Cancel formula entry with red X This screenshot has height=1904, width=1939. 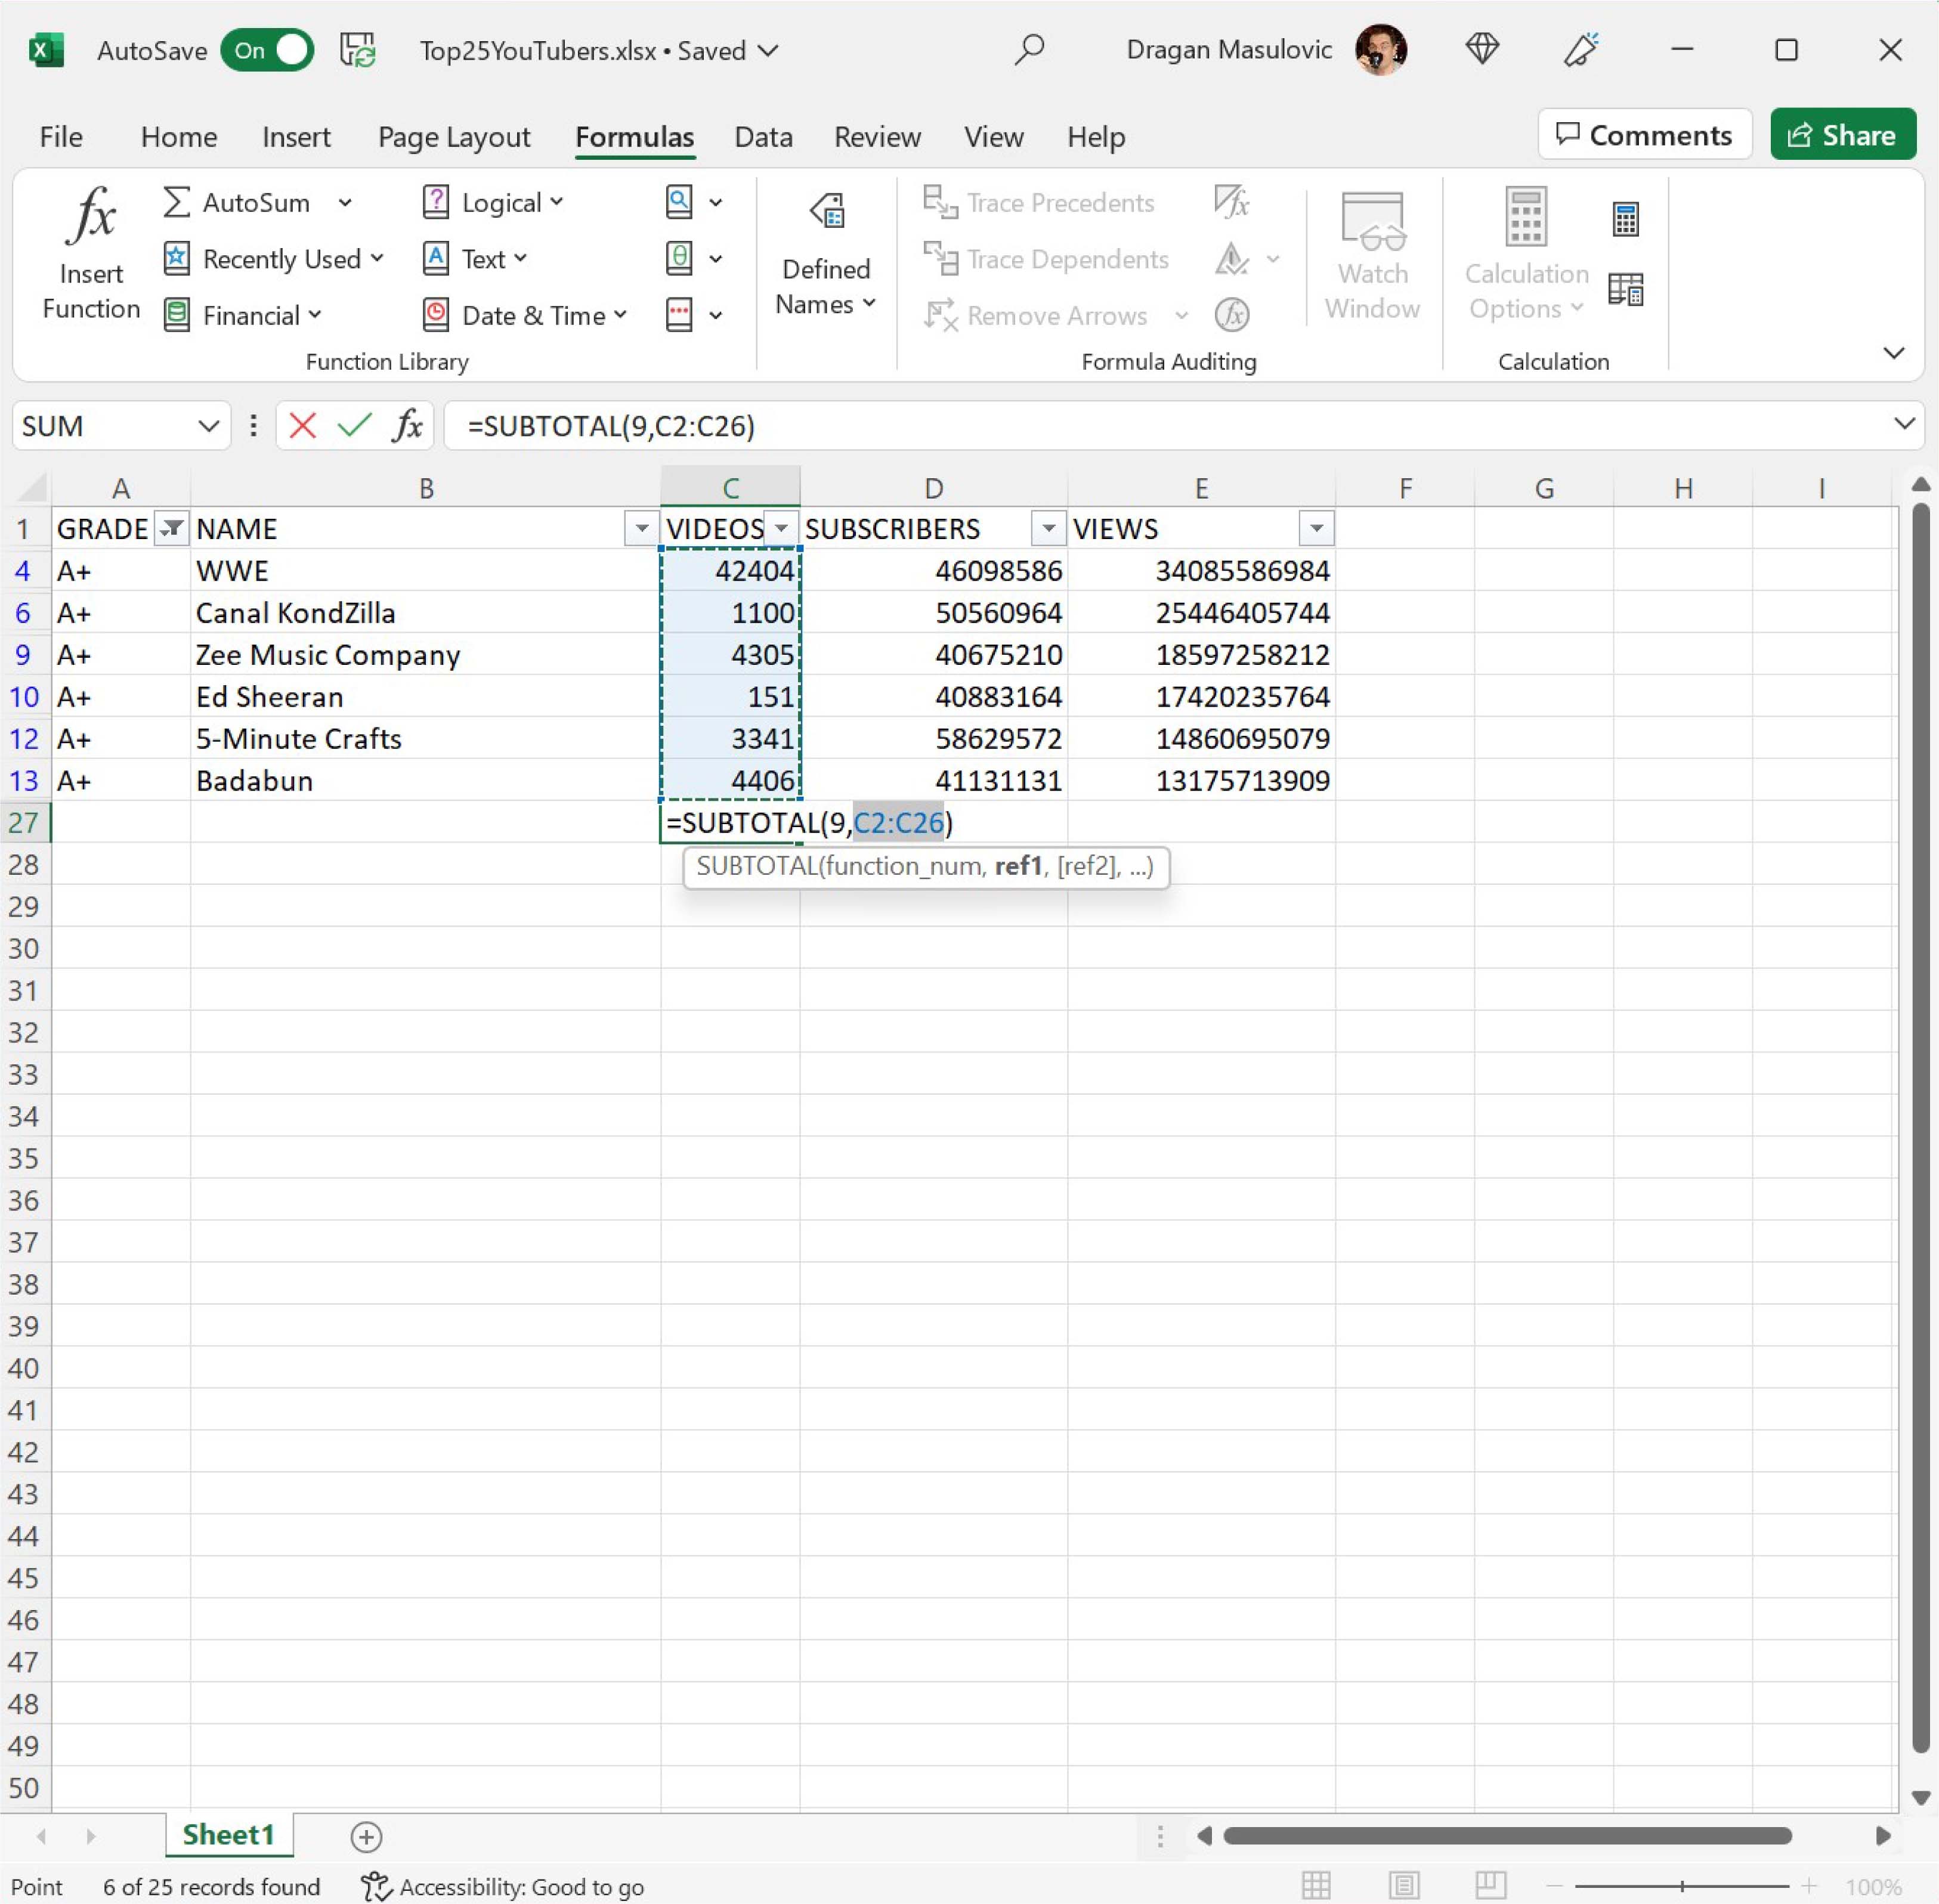pyautogui.click(x=302, y=426)
